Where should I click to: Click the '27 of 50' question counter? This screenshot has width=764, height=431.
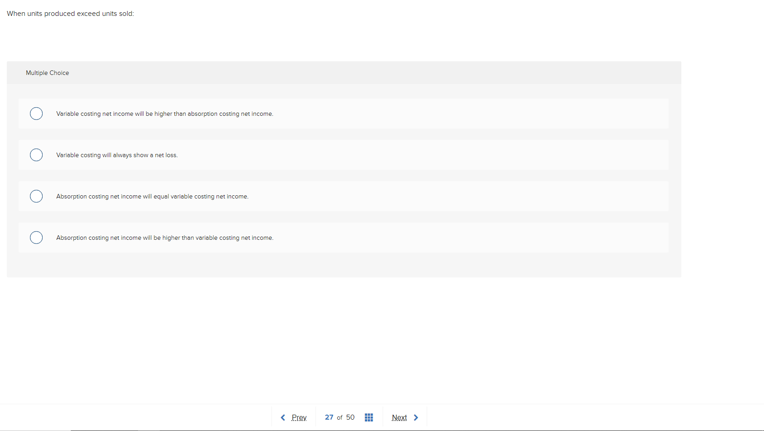pyautogui.click(x=340, y=417)
